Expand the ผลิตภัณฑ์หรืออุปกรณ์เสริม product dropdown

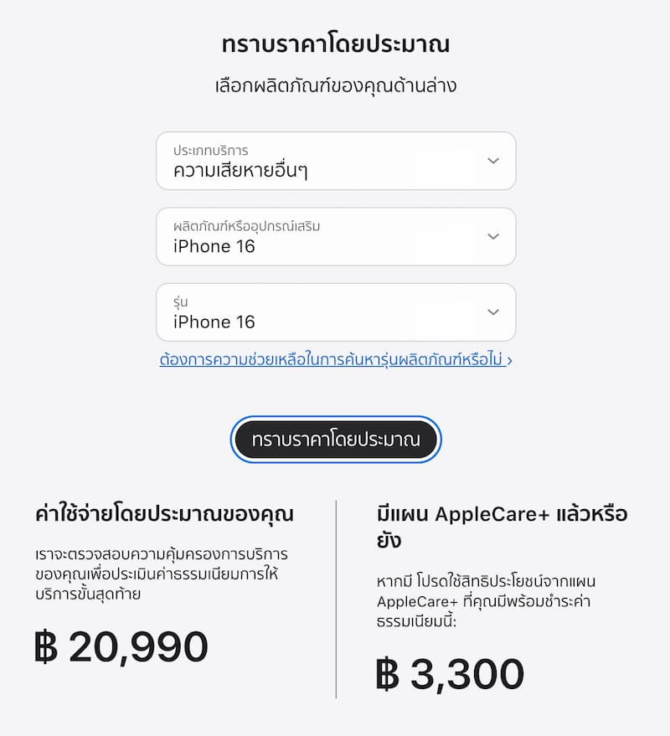click(x=335, y=237)
